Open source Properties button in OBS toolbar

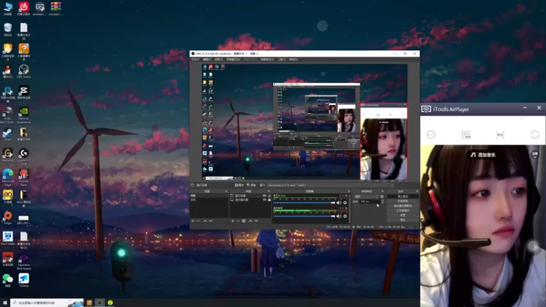tap(240, 185)
